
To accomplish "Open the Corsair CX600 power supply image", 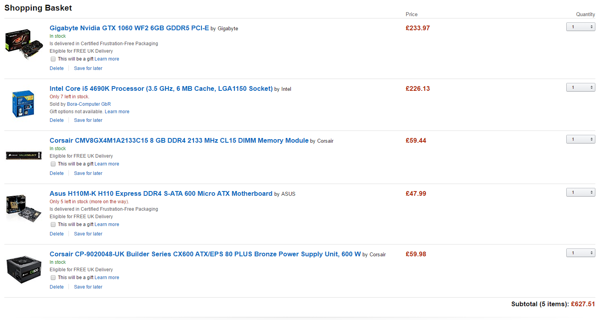I will point(24,269).
